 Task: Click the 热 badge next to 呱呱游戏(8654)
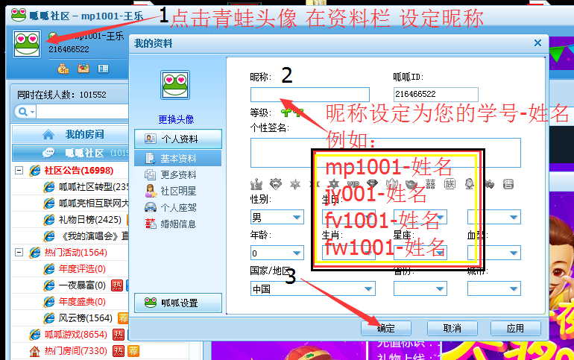(119, 335)
